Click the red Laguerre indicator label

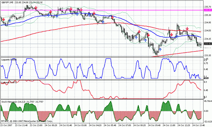[9, 82]
